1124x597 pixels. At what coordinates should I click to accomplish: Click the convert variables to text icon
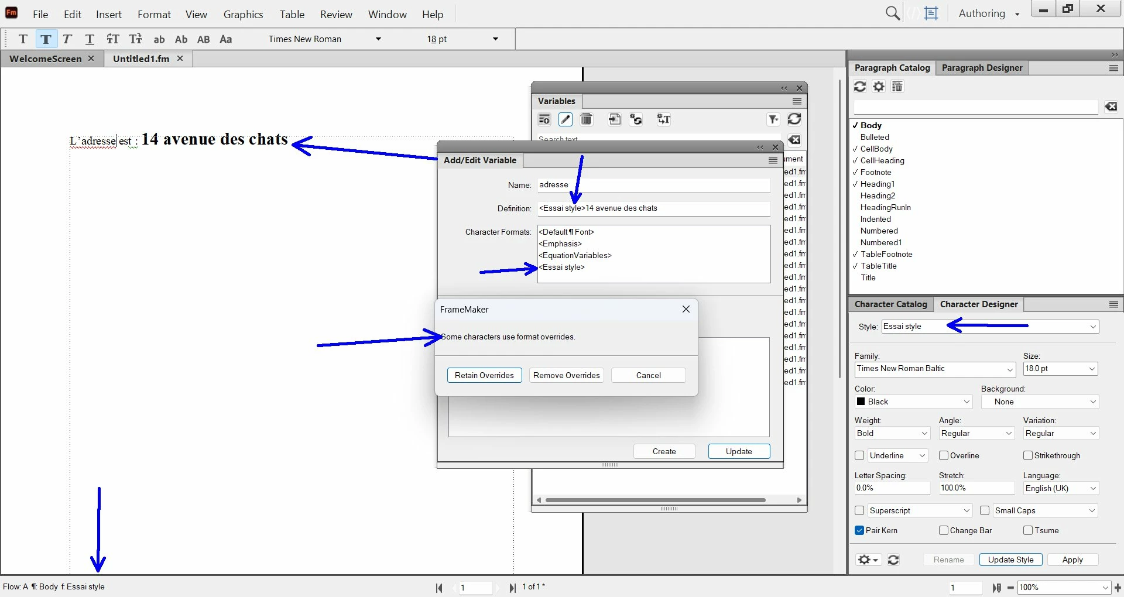(x=663, y=119)
